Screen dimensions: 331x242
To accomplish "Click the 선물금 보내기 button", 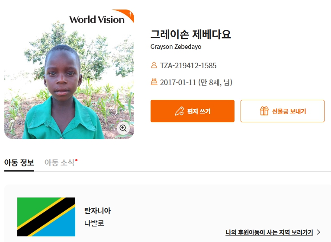I will [x=283, y=111].
